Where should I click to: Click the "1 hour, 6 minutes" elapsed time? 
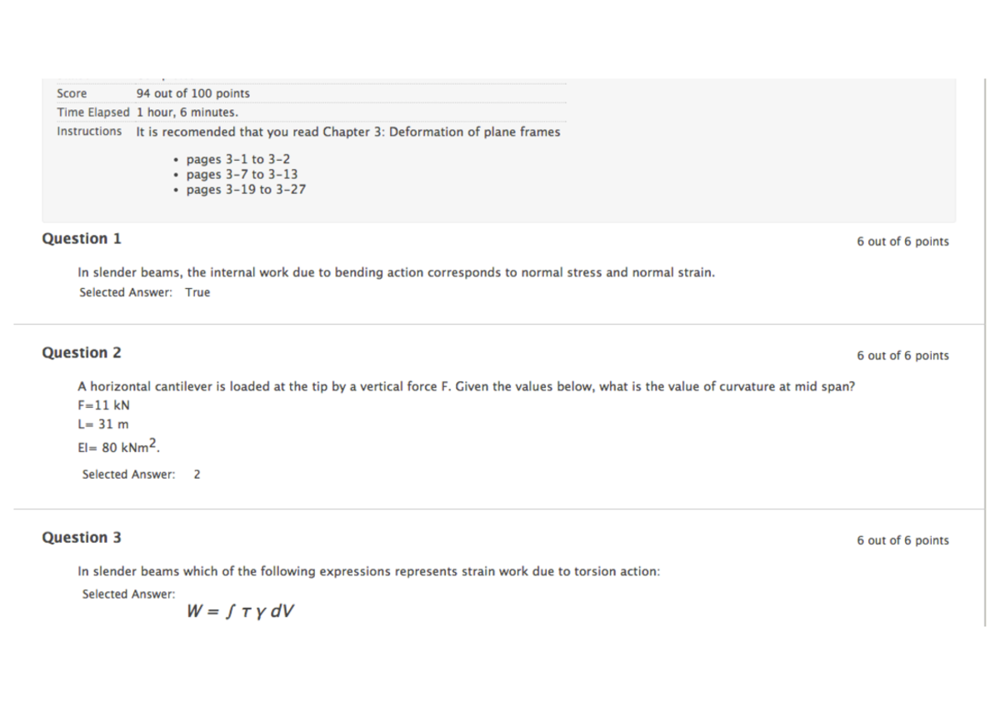pyautogui.click(x=187, y=112)
